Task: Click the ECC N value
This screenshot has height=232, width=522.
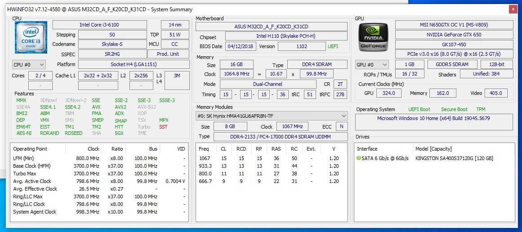Action: point(342,126)
